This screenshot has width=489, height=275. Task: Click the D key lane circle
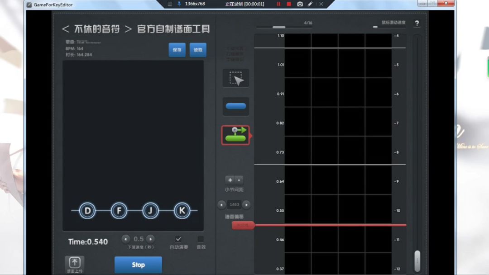[87, 210]
